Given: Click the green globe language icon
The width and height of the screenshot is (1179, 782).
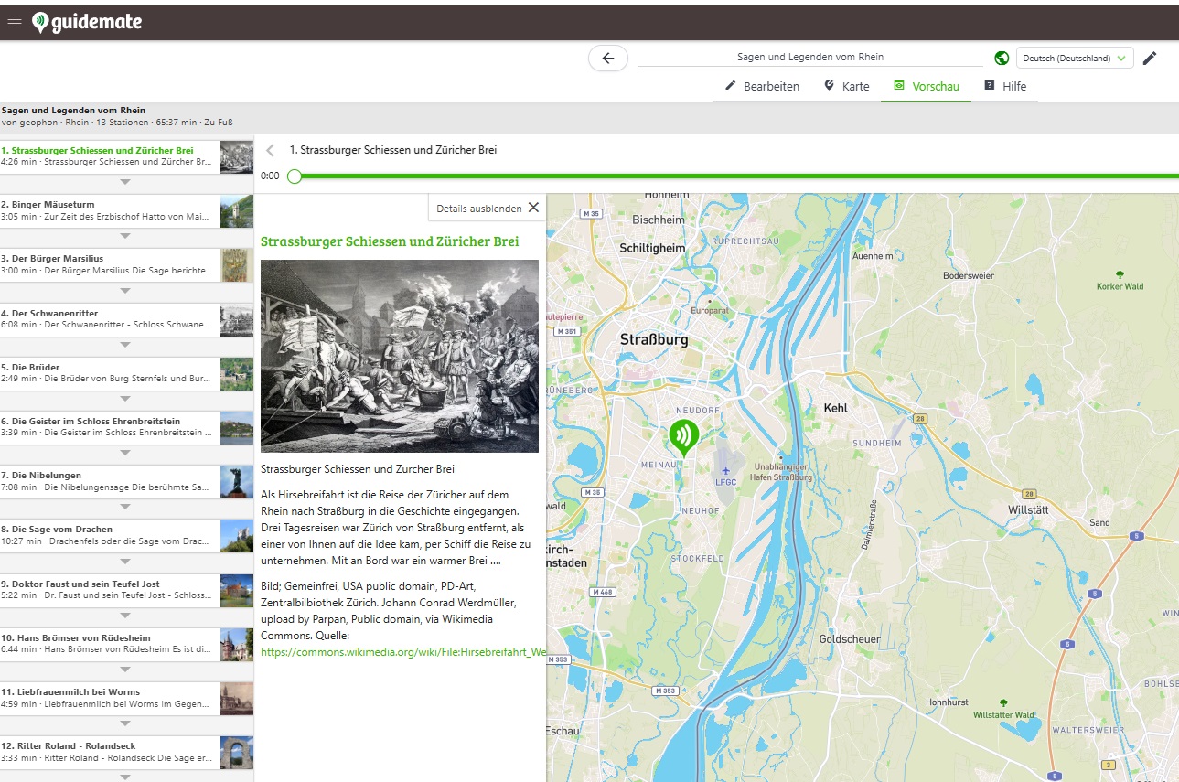Looking at the screenshot, I should pyautogui.click(x=1002, y=58).
